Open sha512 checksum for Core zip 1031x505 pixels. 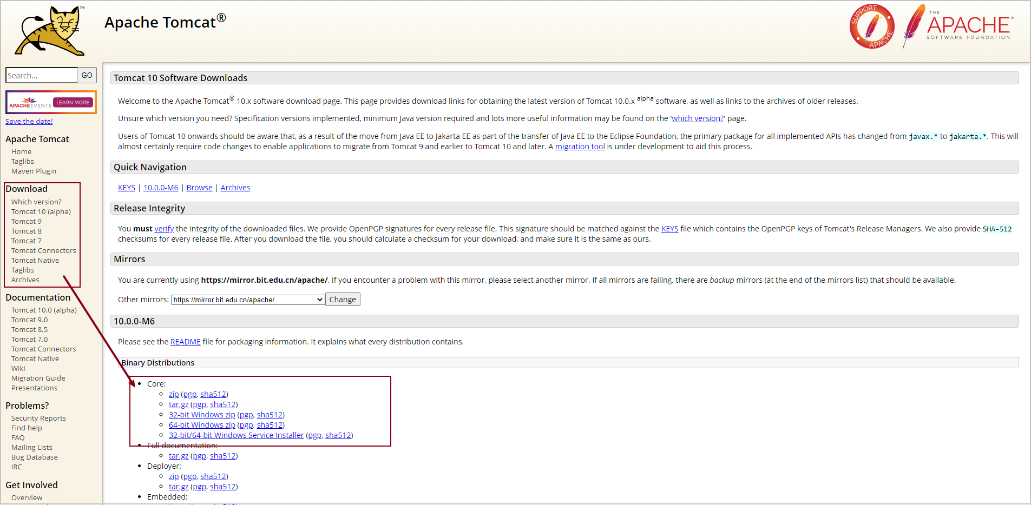pyautogui.click(x=213, y=394)
